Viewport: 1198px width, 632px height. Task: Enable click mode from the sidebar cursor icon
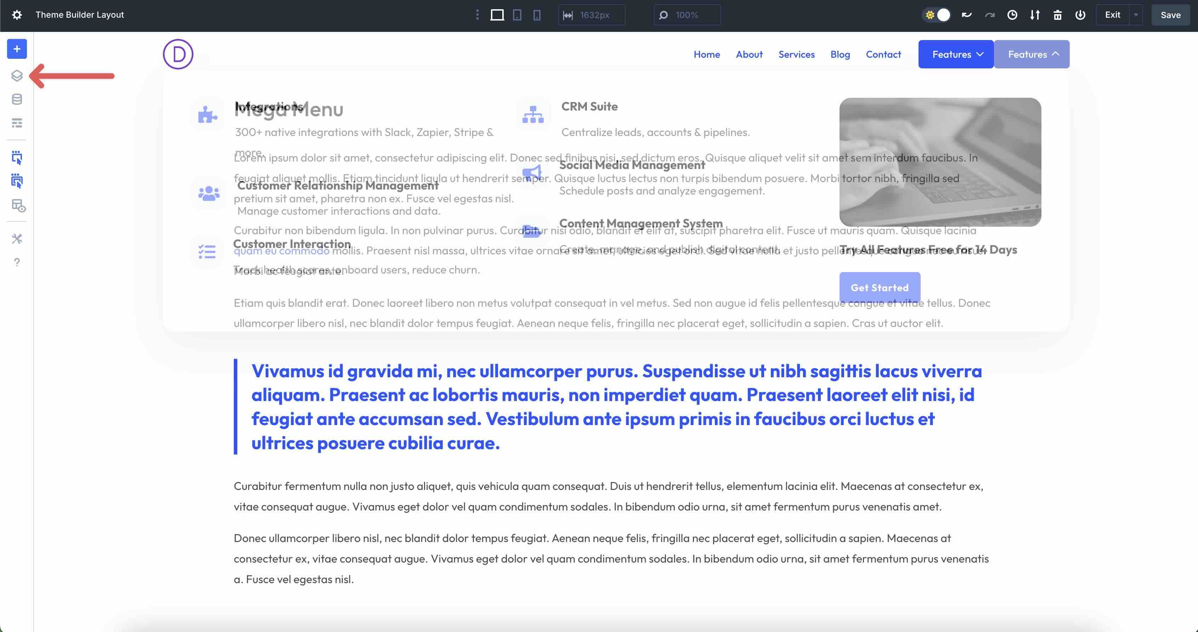tap(17, 158)
